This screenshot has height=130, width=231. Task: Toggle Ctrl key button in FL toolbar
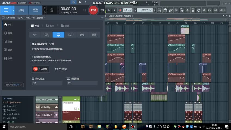coord(210,10)
